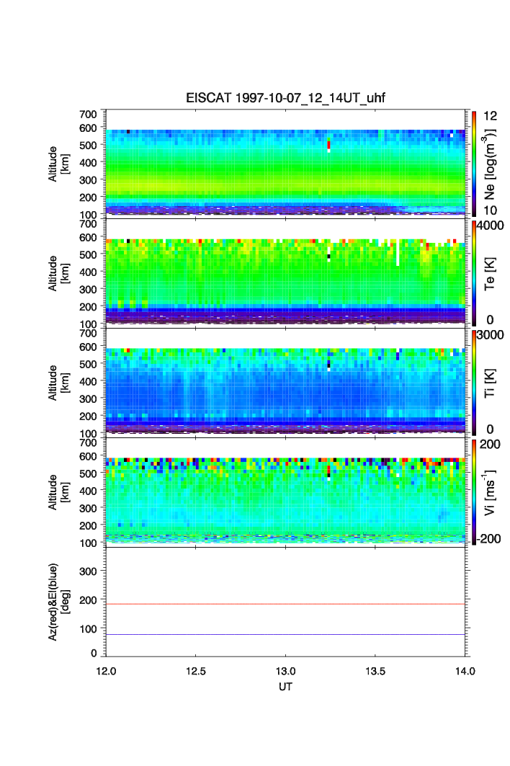Click the 13.0 tick label
Image resolution: width=510 pixels, height=766 pixels.
point(285,671)
